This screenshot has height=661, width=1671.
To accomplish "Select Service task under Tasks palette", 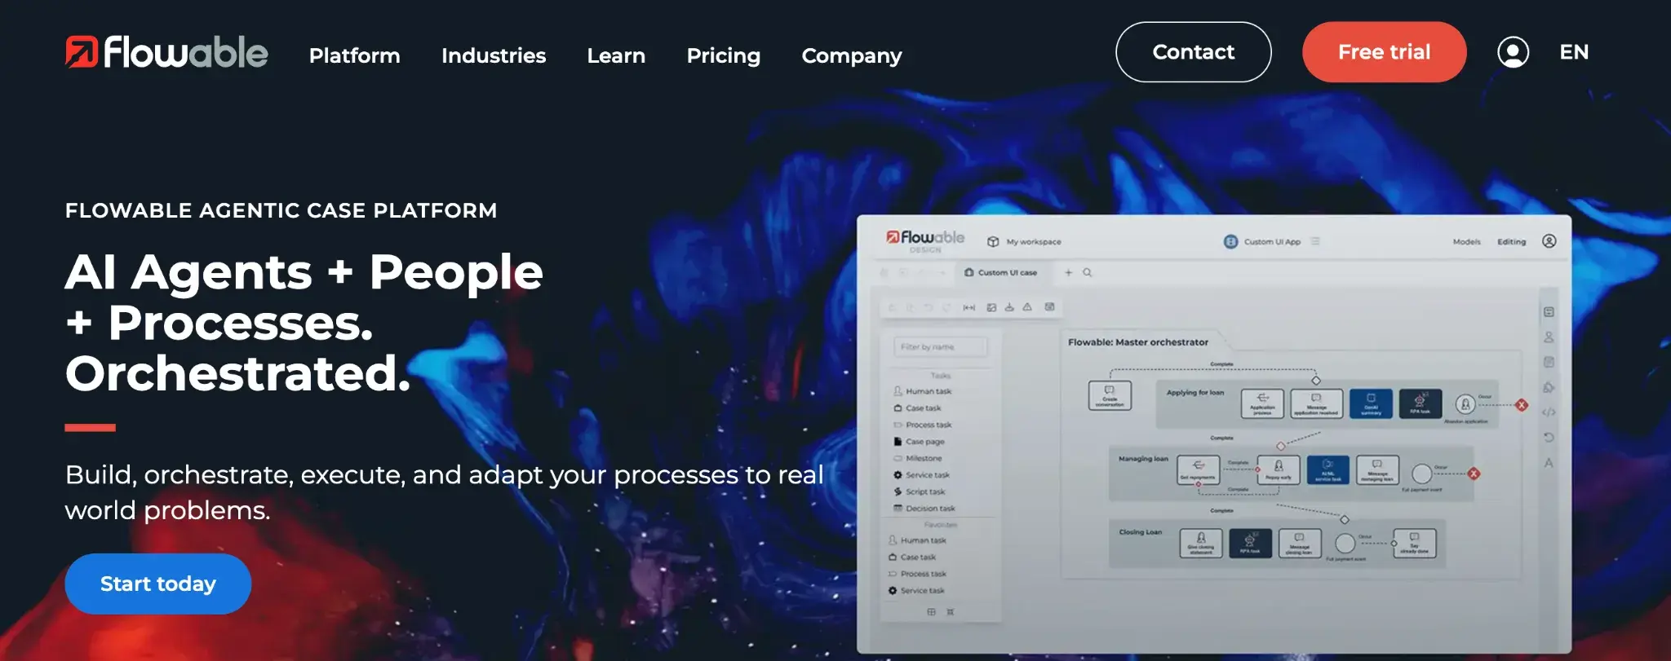I will (921, 475).
